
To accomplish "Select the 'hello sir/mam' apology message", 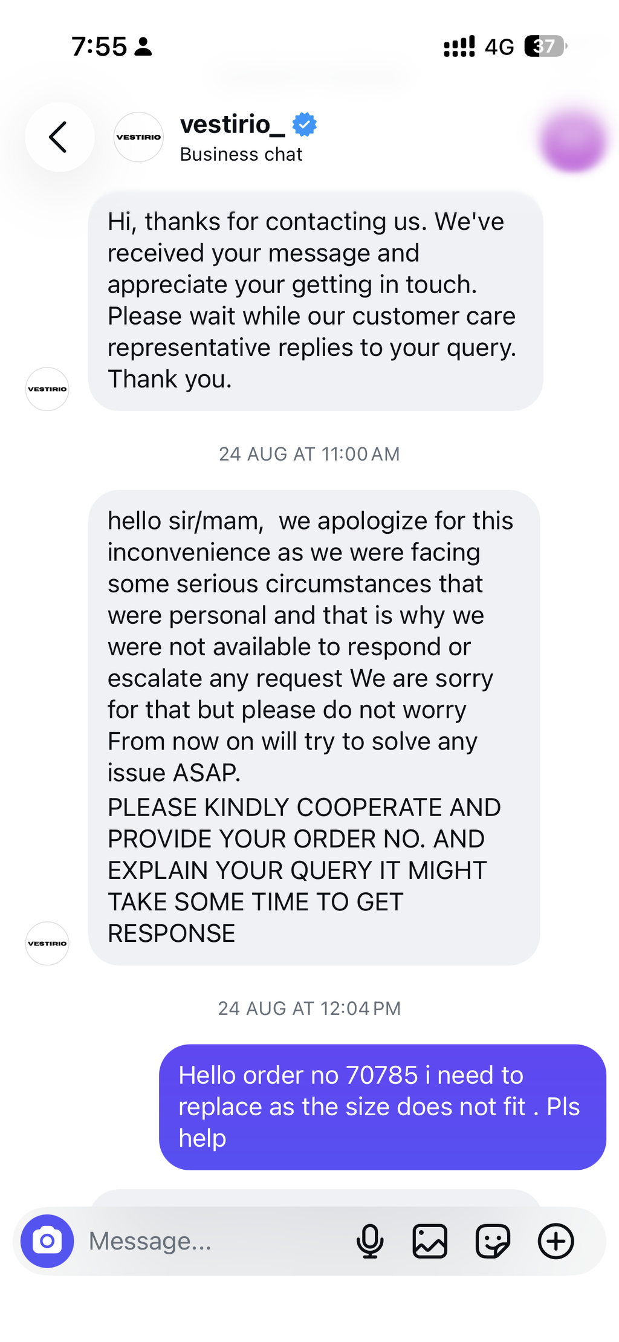I will tap(314, 728).
